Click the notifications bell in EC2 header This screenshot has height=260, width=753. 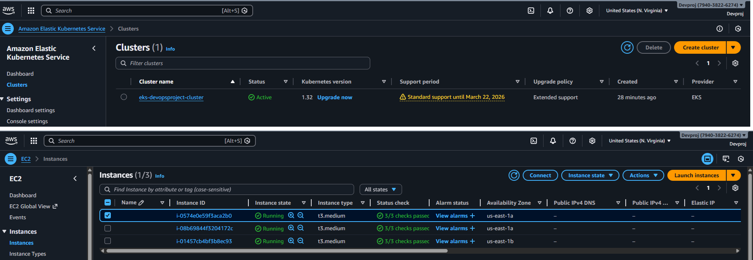point(553,141)
